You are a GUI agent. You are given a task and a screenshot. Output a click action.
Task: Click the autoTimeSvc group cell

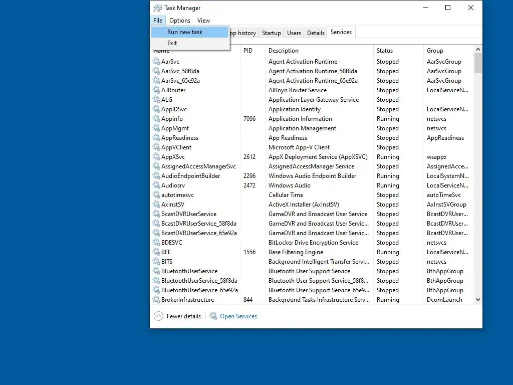tap(444, 195)
